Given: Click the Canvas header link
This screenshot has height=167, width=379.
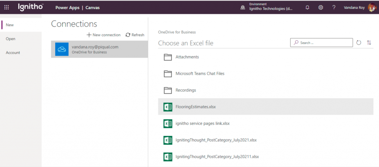Looking at the screenshot, I should tap(93, 8).
